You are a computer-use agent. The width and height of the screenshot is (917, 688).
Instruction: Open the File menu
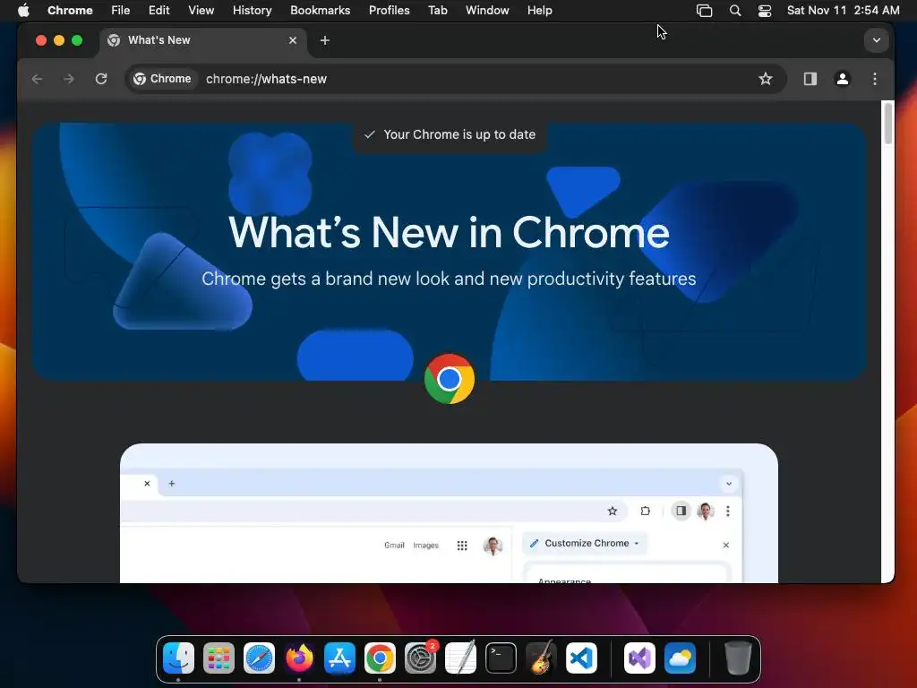point(121,11)
